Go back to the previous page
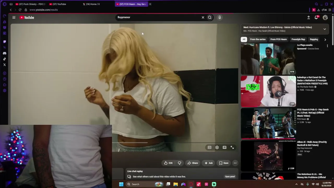The image size is (334, 188). point(11,10)
